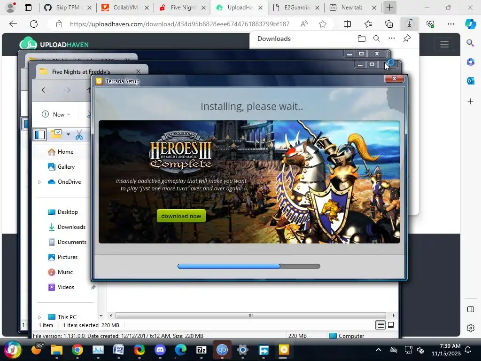Open the downloads folder icon
The height and width of the screenshot is (361, 481).
362,39
